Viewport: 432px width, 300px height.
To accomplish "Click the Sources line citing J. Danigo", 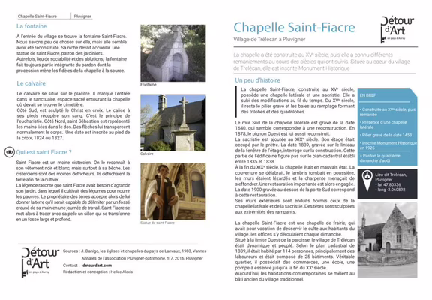I will tap(134, 251).
